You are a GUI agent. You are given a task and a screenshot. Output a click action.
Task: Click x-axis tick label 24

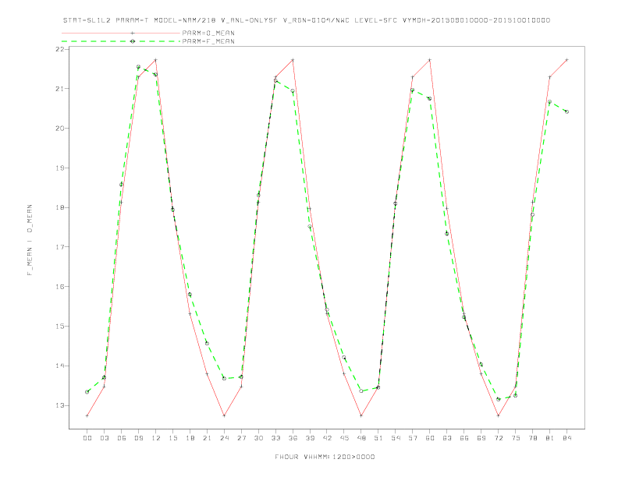224,438
